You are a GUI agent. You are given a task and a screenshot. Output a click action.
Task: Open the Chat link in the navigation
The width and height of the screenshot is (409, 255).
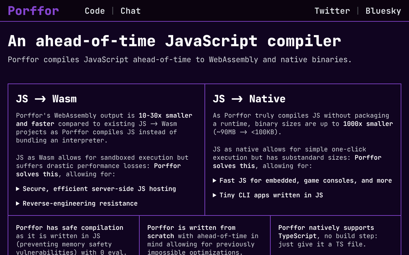point(131,11)
